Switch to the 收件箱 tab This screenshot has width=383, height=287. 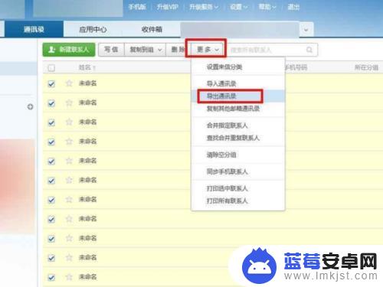tap(152, 29)
